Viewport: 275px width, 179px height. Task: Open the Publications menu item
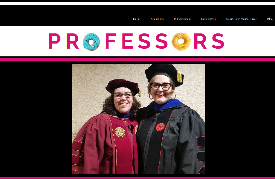click(x=182, y=19)
